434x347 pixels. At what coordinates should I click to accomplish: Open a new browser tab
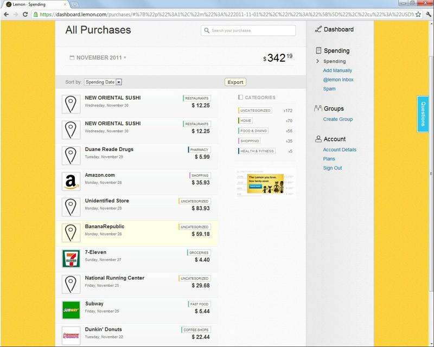pos(74,5)
